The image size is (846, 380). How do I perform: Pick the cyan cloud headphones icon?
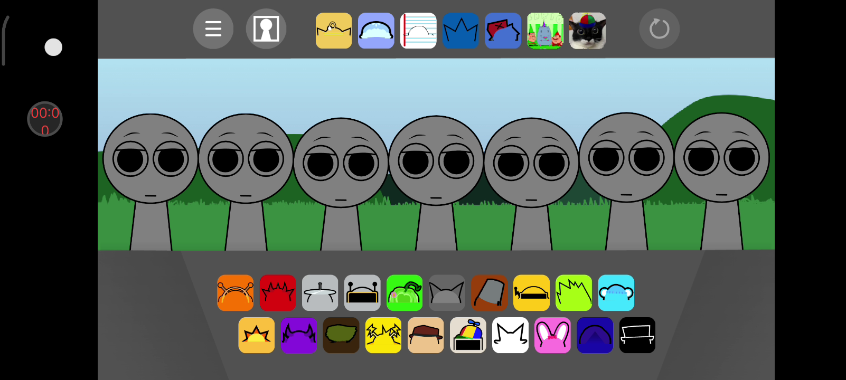coord(616,293)
